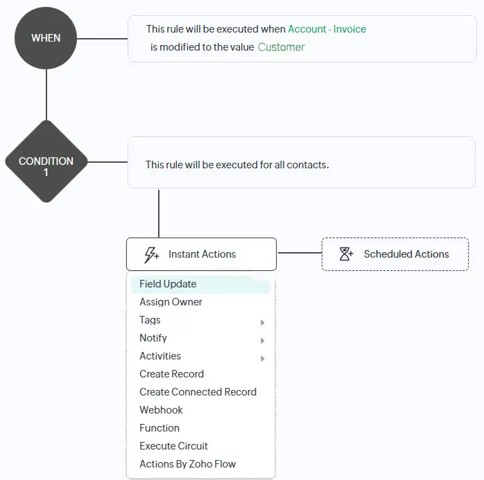
Task: Expand the Tags submenu arrow
Action: [x=263, y=322]
